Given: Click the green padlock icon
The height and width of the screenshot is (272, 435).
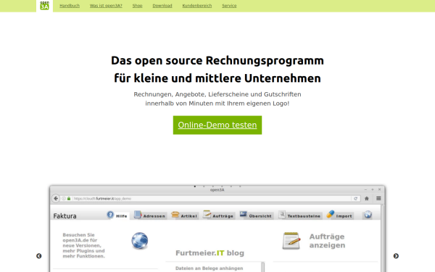Looking at the screenshot, I should [69, 199].
